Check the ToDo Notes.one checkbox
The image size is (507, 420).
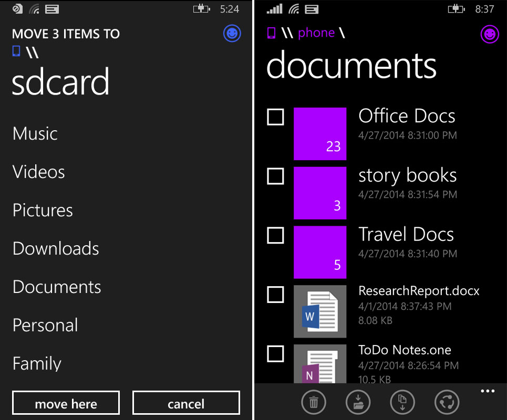(x=275, y=354)
